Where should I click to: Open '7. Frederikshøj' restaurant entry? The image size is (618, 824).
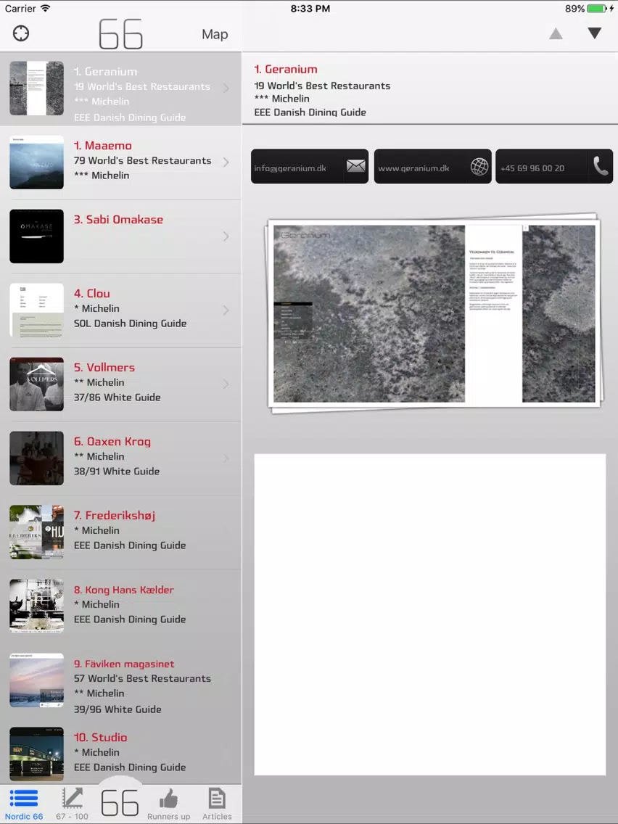[x=121, y=532]
